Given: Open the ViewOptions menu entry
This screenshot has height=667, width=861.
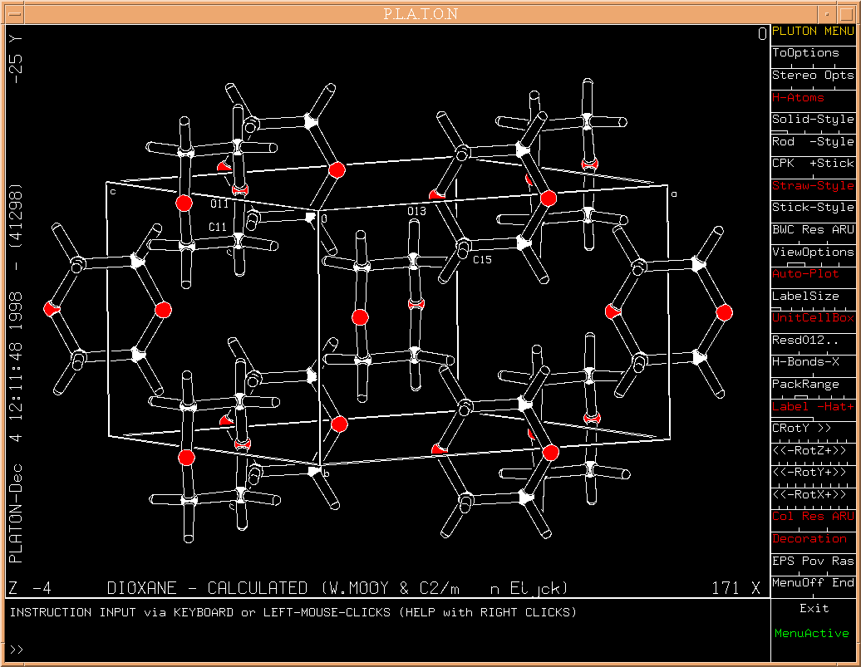Looking at the screenshot, I should pyautogui.click(x=812, y=252).
